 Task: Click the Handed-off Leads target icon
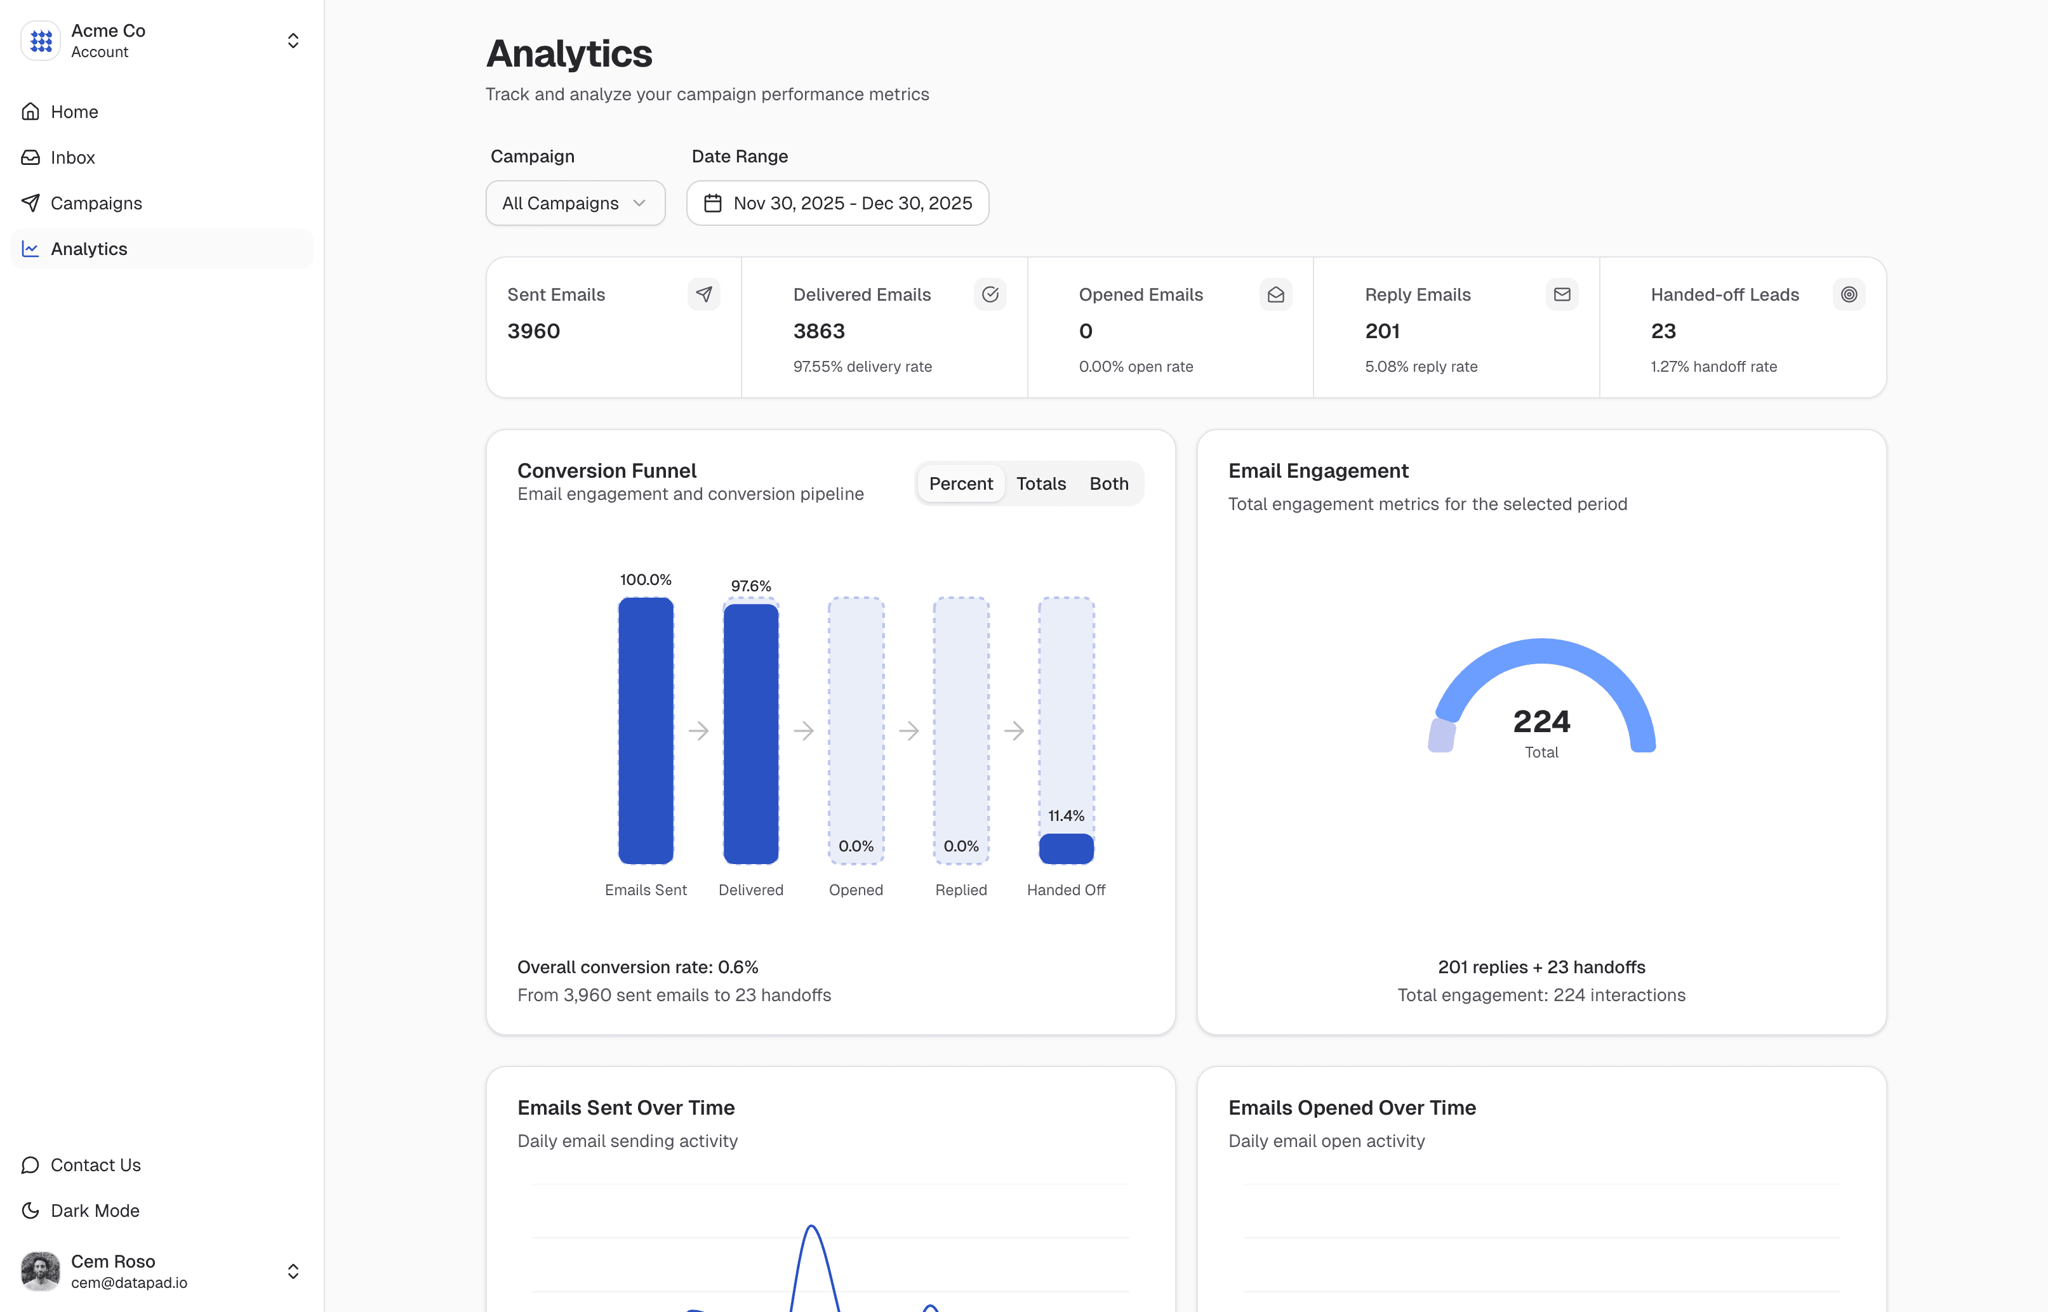point(1848,295)
